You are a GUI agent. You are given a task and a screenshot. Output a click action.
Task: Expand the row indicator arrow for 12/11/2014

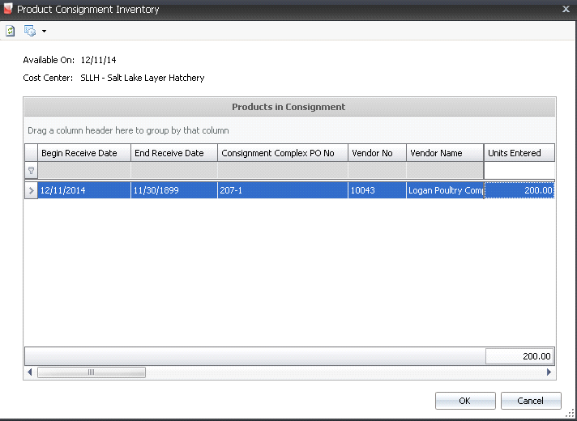pyautogui.click(x=32, y=191)
